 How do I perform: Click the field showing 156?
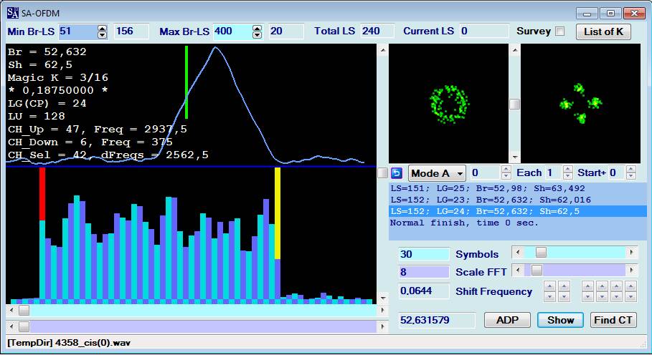tap(131, 31)
